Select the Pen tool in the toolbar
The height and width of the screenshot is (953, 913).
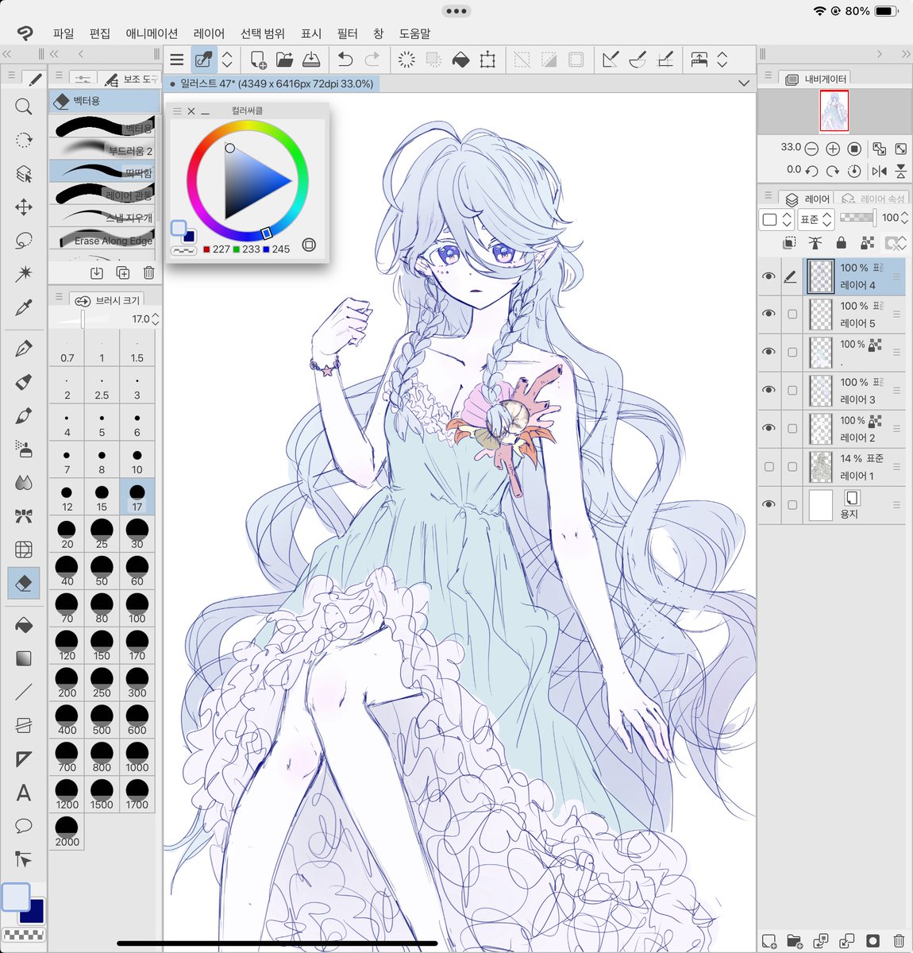tap(24, 347)
